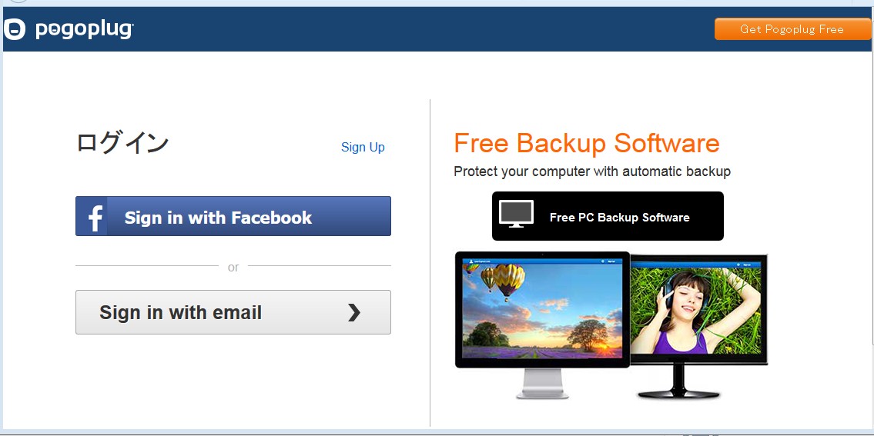Click the Pogoplug logo icon

[15, 29]
